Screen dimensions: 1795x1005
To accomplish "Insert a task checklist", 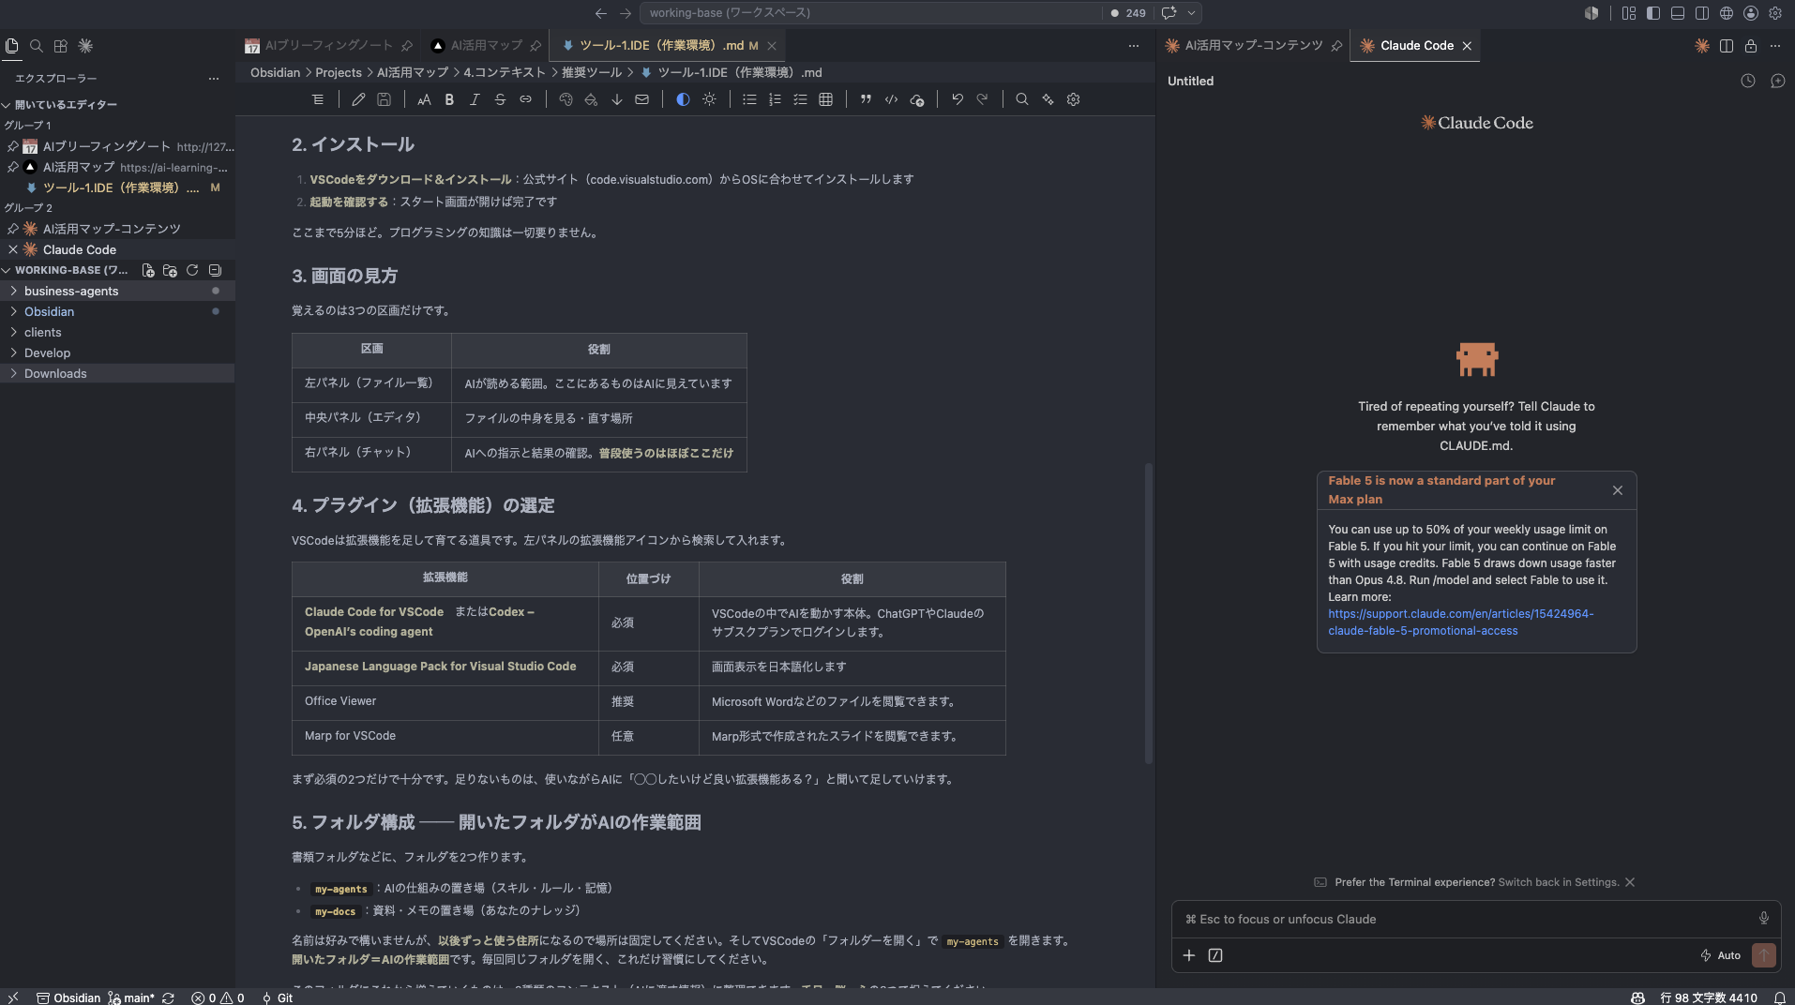I will (800, 99).
